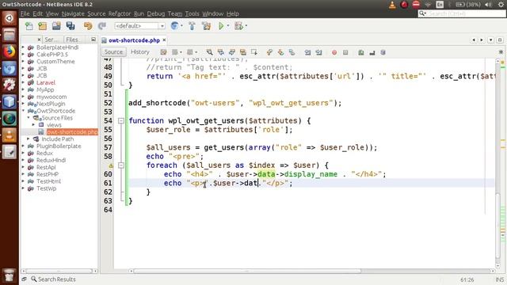Open the Refactor menu
The height and width of the screenshot is (285, 507).
click(x=120, y=13)
